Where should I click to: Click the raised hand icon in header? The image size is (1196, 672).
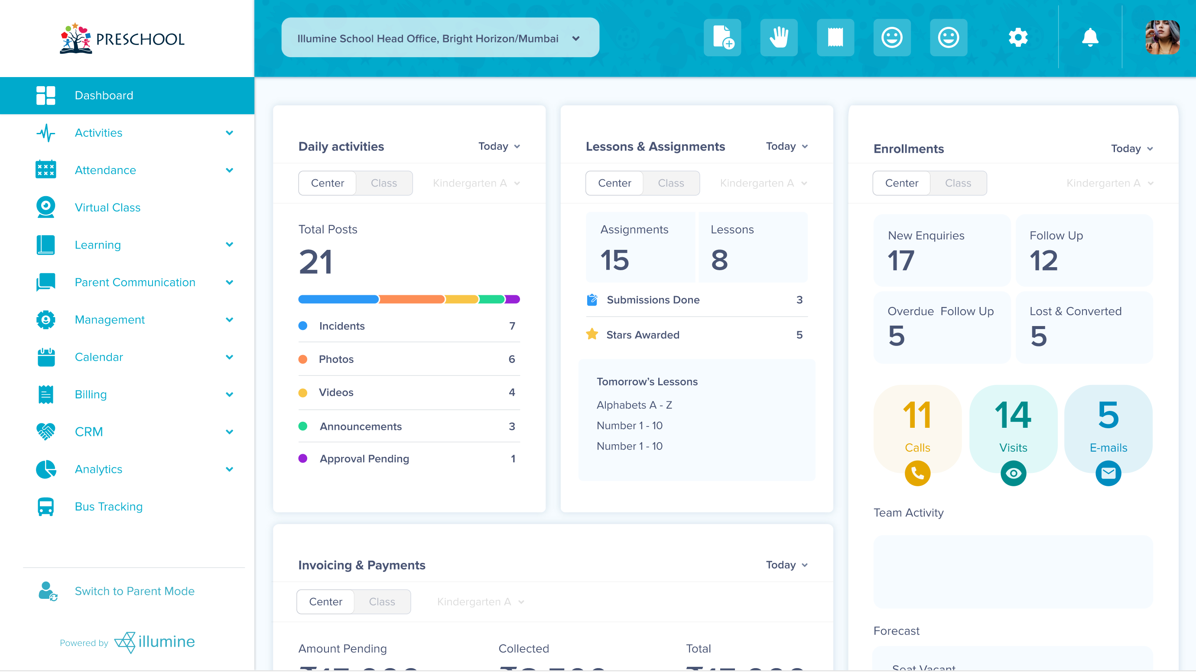pos(779,38)
